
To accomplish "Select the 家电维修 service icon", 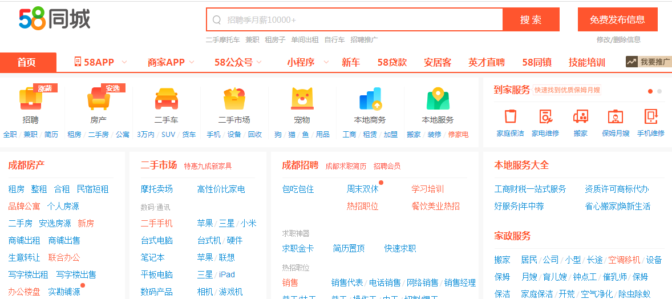I will [x=545, y=116].
